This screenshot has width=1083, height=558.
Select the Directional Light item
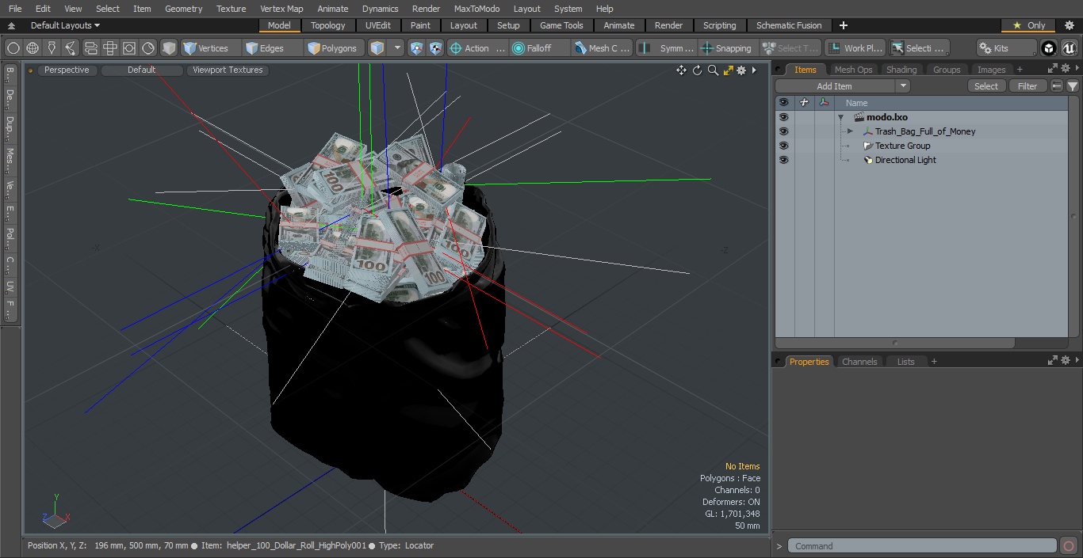pos(905,160)
